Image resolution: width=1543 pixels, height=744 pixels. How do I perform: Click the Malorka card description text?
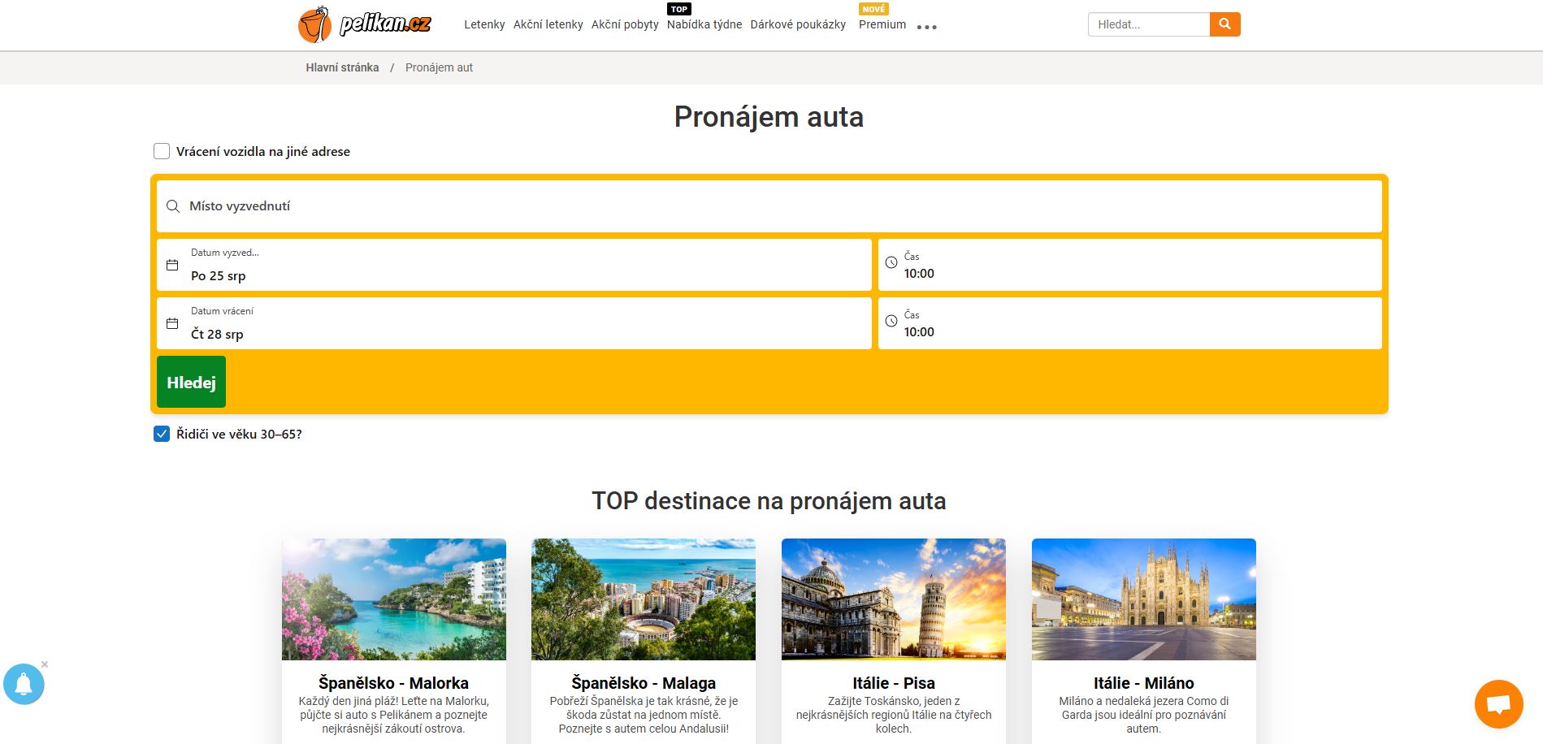pyautogui.click(x=393, y=715)
